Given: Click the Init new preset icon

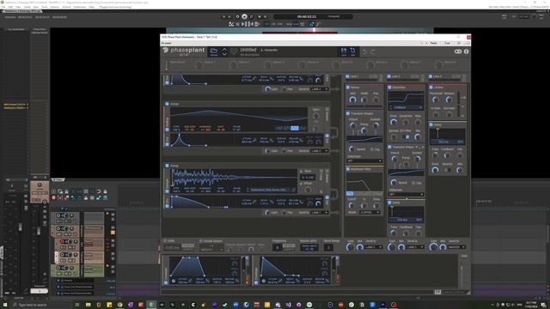Looking at the screenshot, I should [353, 51].
